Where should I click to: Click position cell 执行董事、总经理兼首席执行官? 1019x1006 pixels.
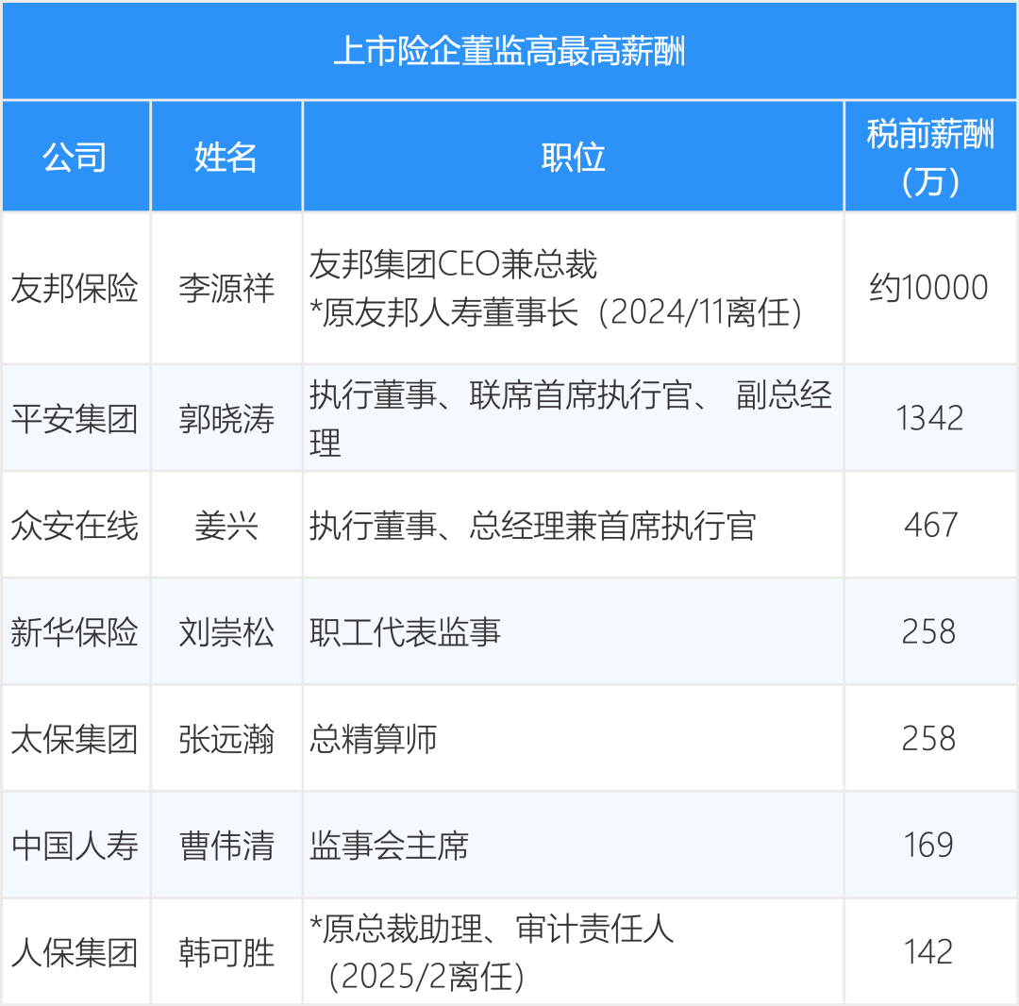coord(574,525)
